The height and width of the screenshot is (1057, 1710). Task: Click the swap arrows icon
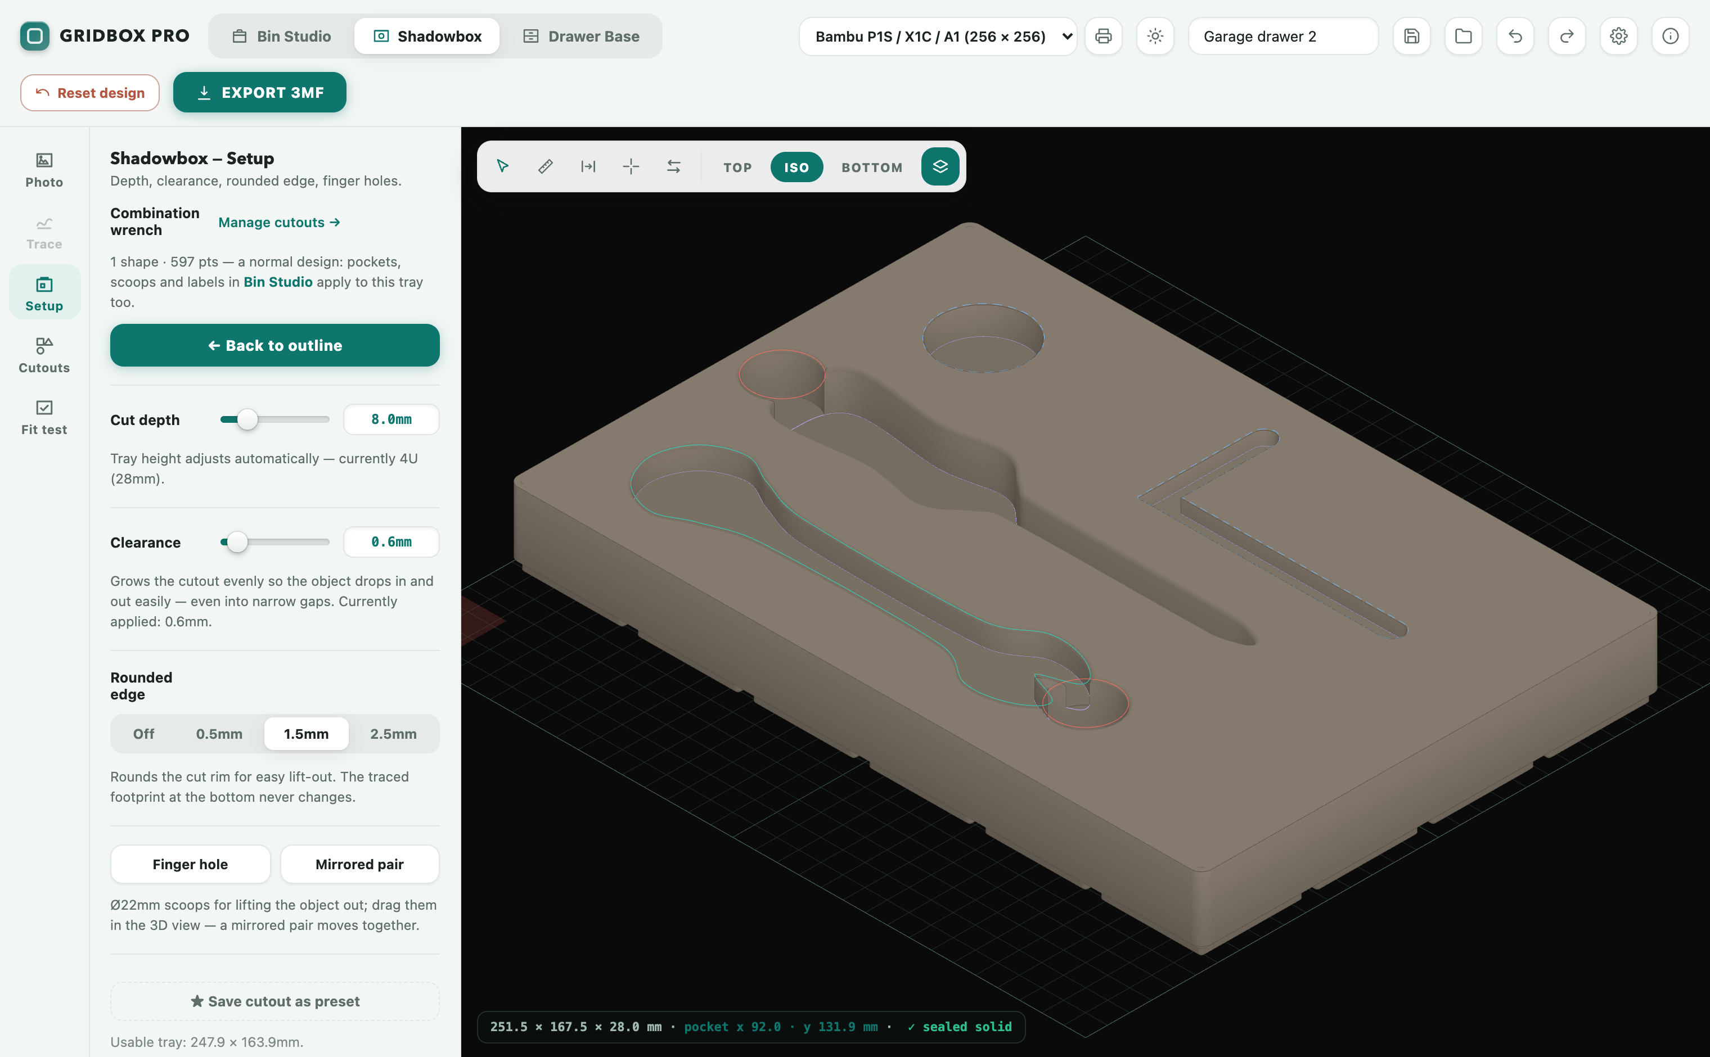pos(673,166)
